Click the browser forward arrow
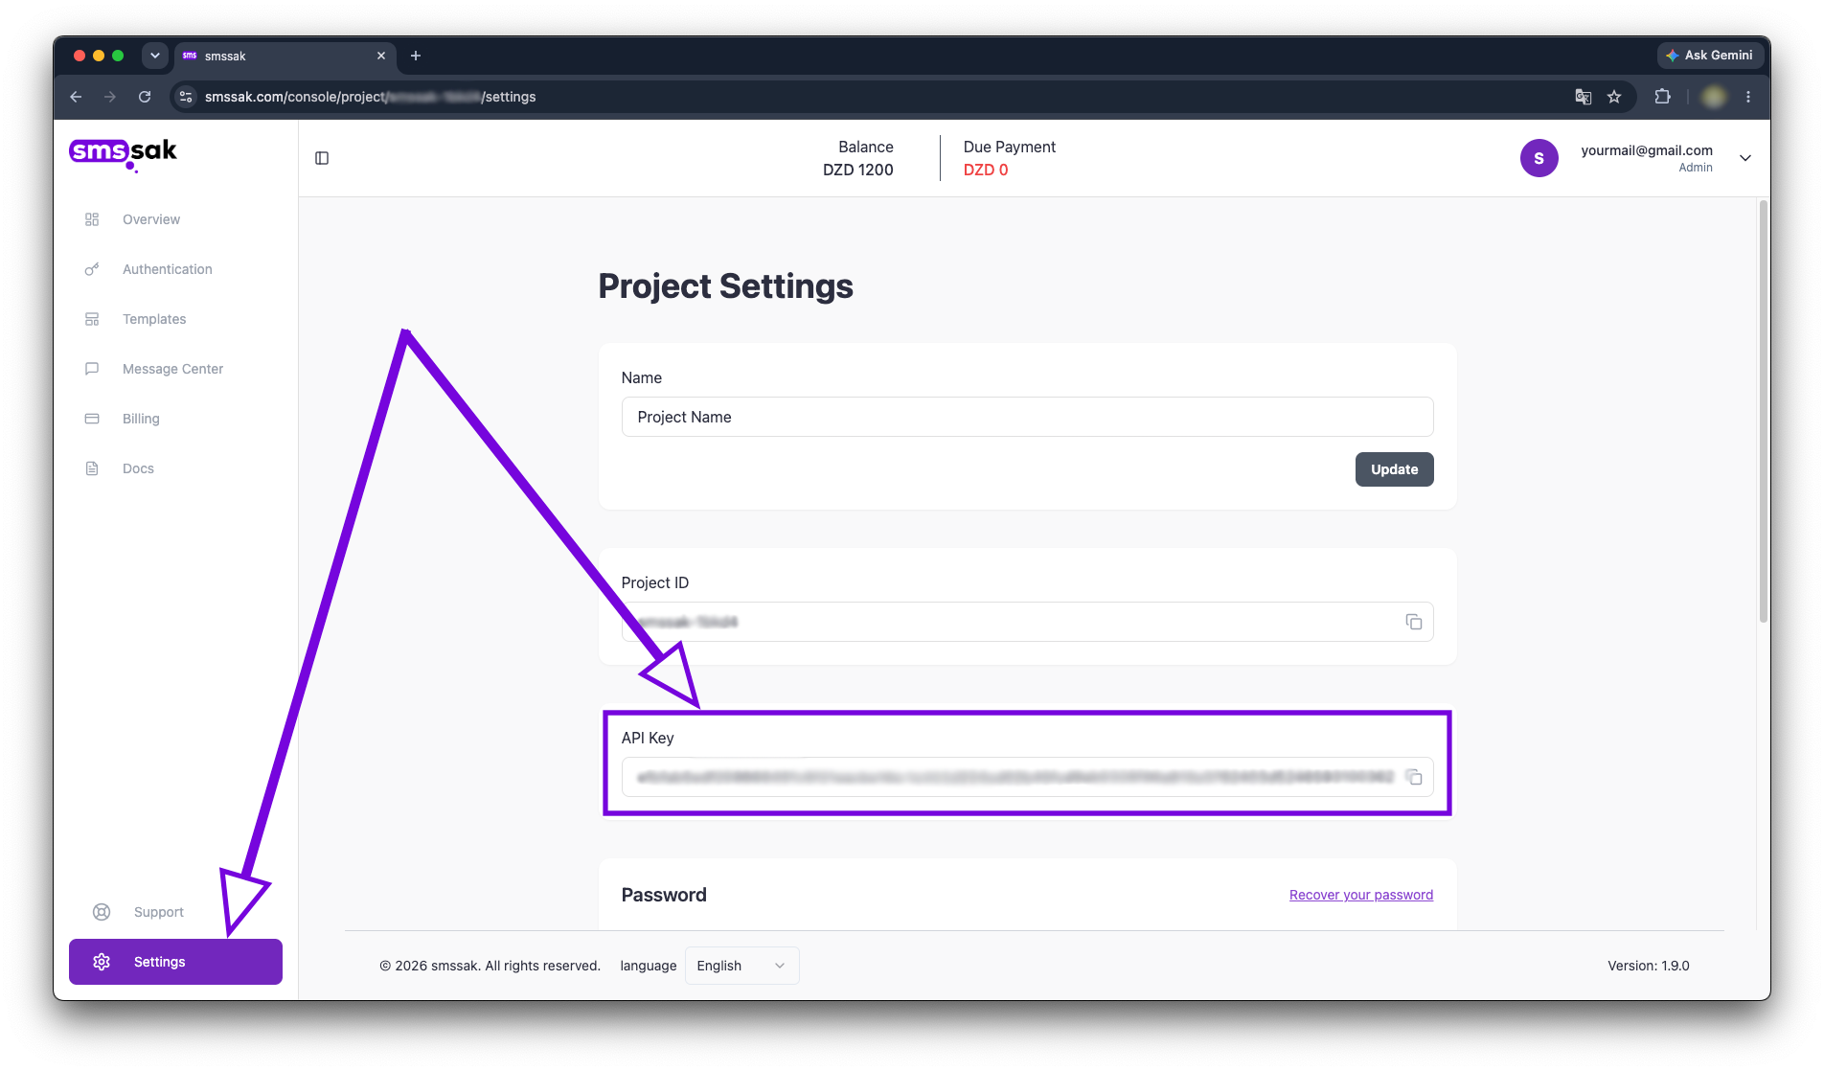Image resolution: width=1824 pixels, height=1071 pixels. coord(110,97)
